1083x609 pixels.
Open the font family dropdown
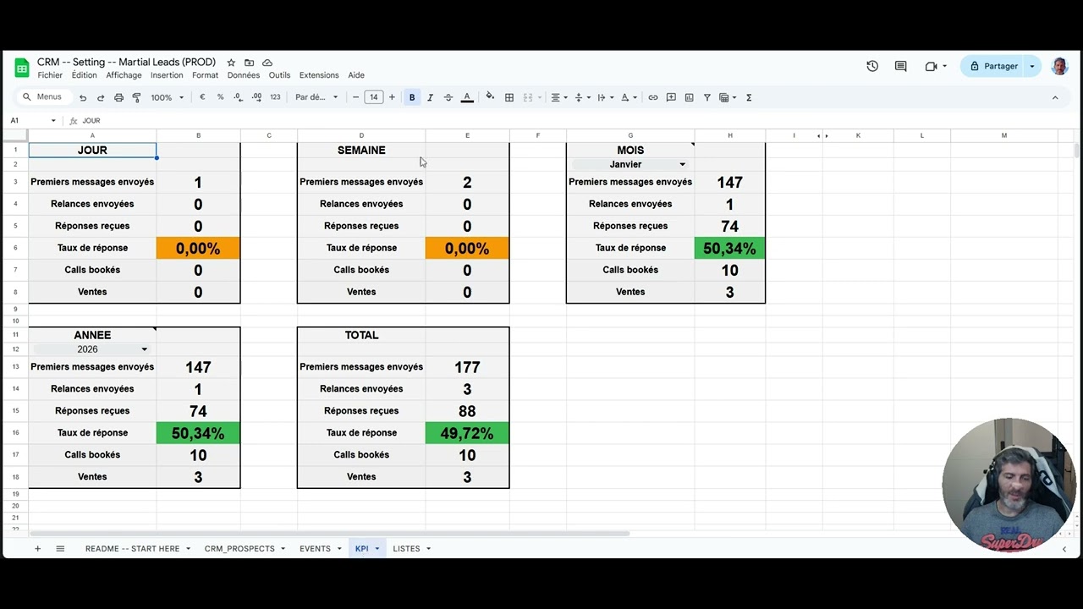[316, 97]
